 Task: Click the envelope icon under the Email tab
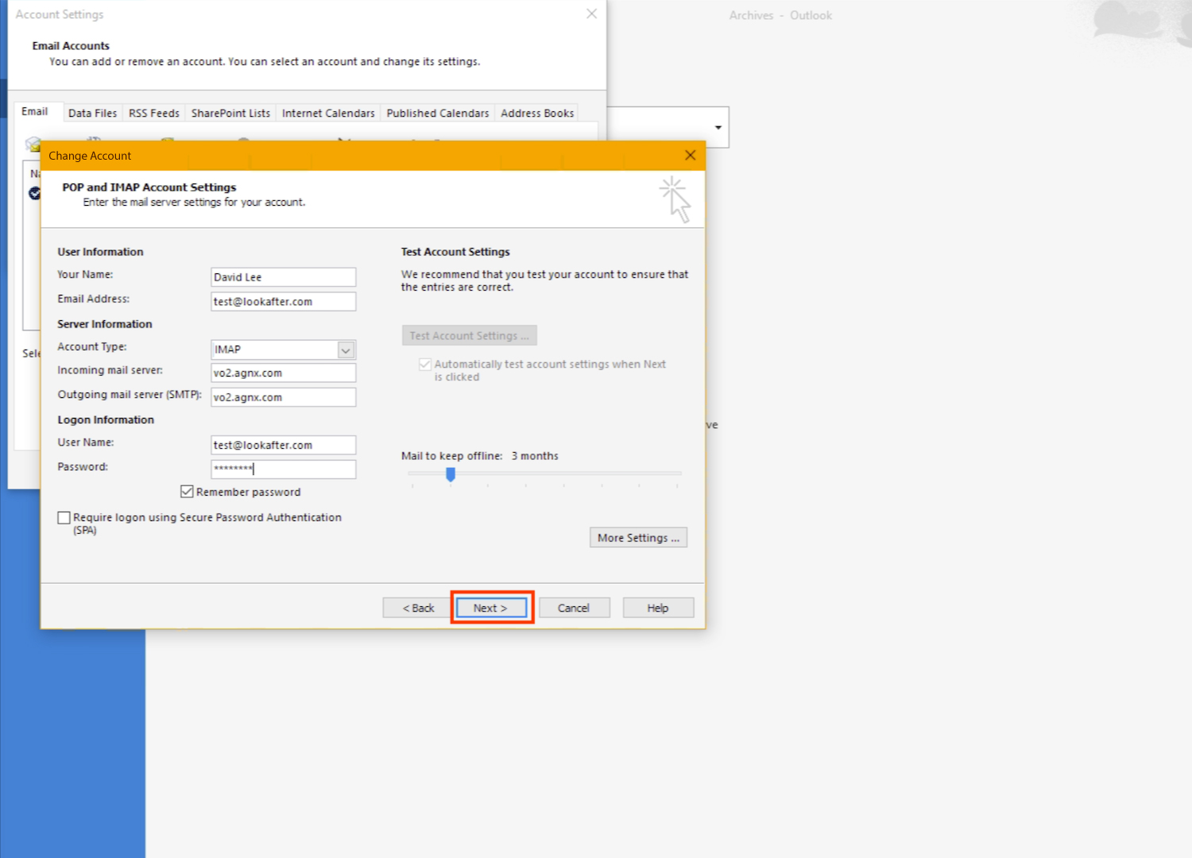pyautogui.click(x=33, y=144)
